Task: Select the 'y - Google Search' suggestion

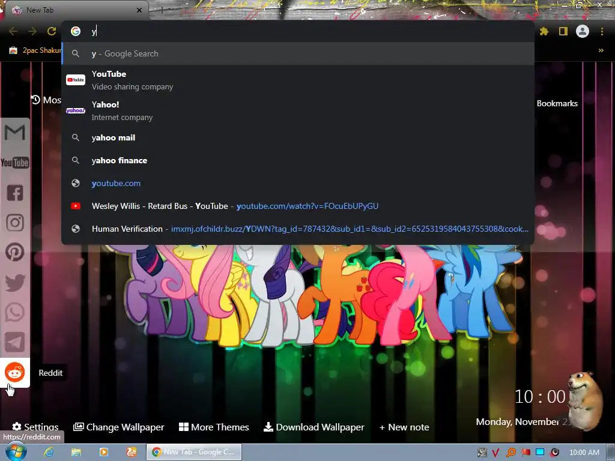Action: 298,53
